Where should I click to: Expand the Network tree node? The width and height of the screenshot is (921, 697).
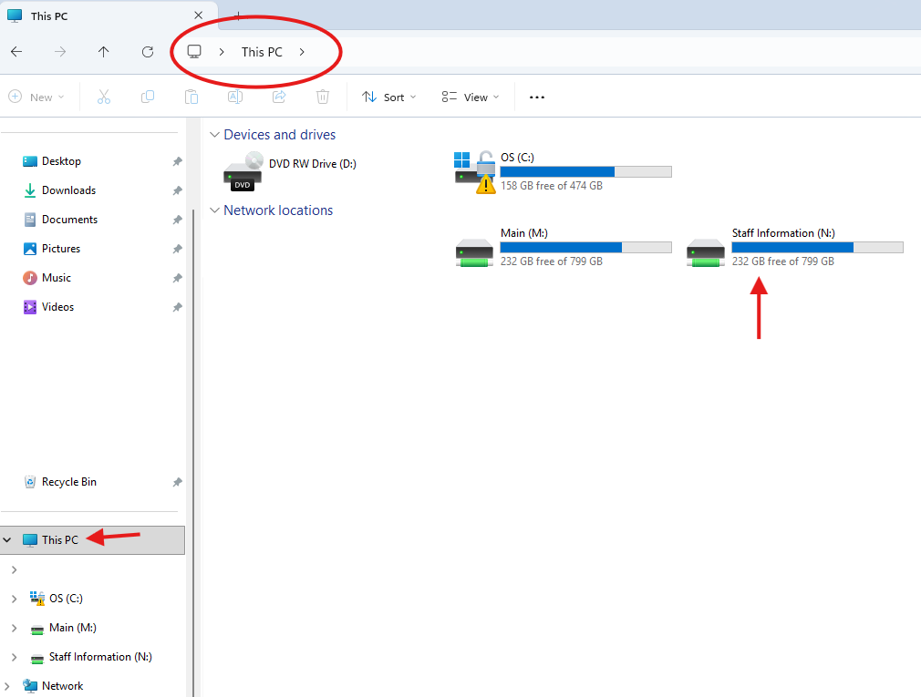[x=7, y=686]
